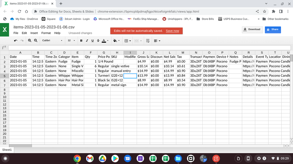Click the blue Share button

click(273, 29)
